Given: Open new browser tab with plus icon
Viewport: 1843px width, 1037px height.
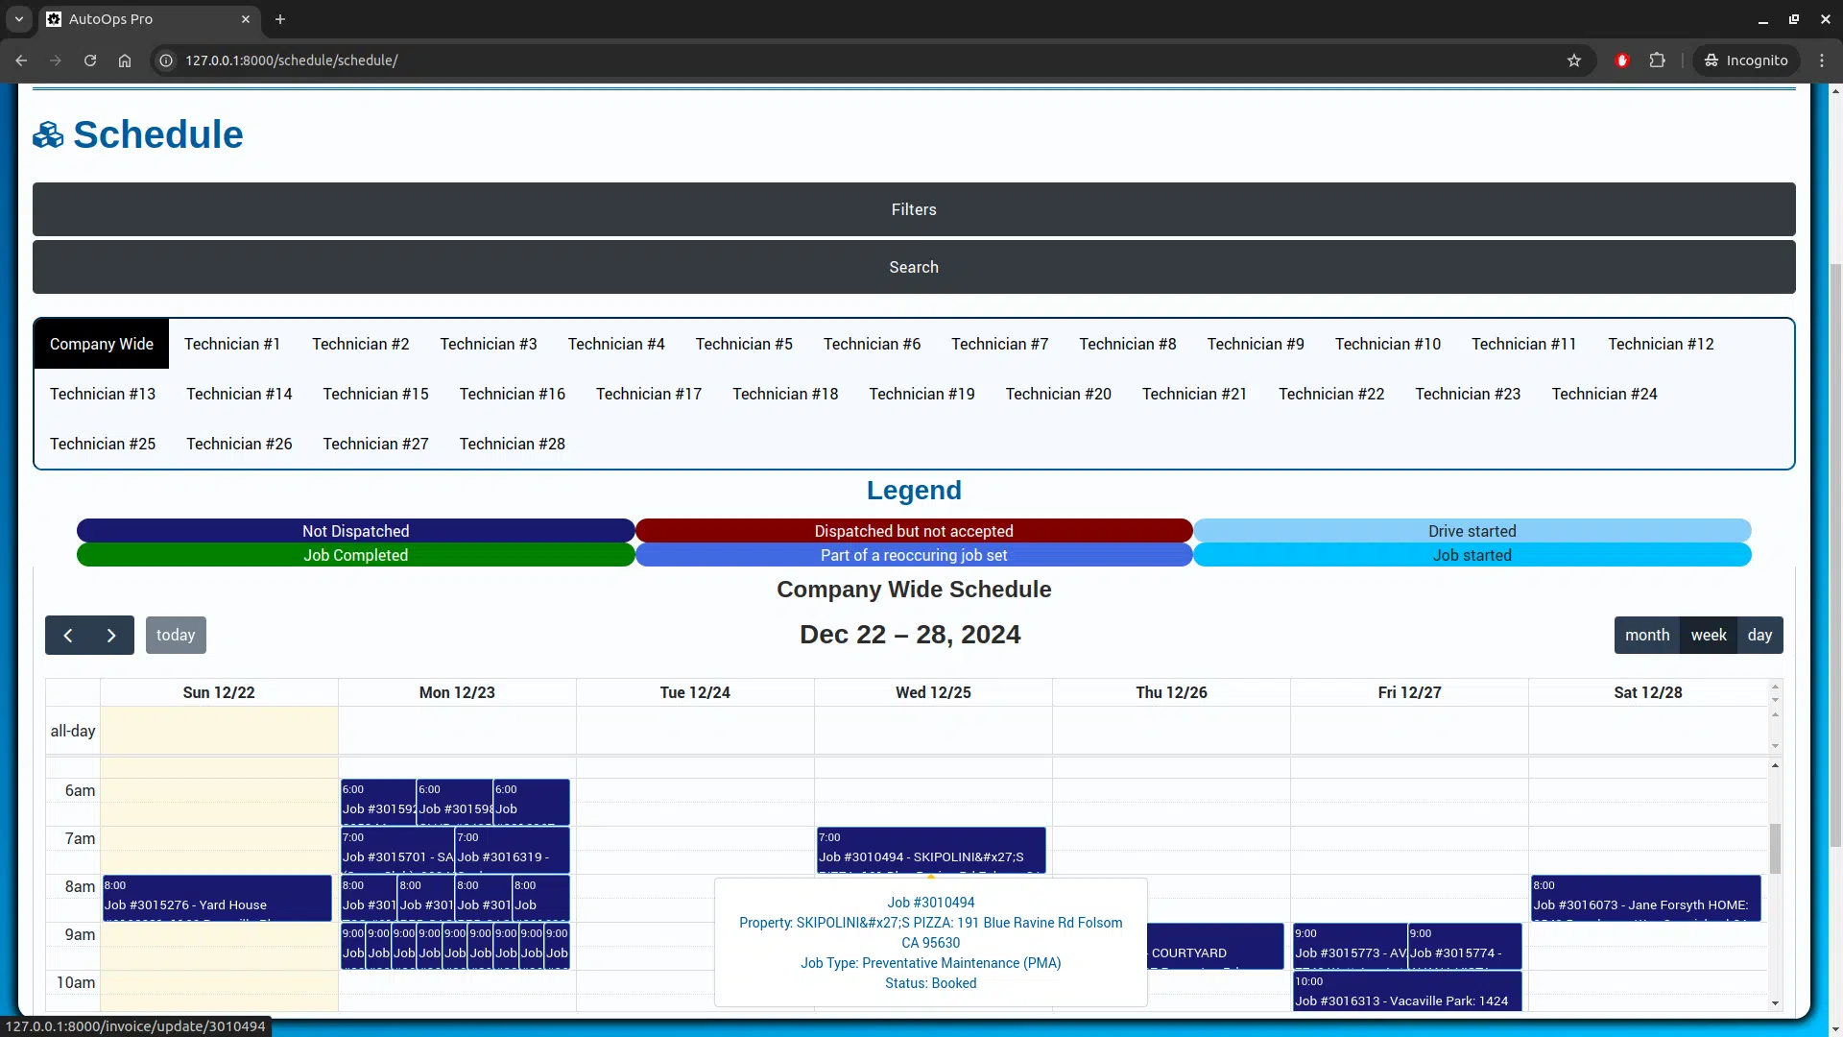Looking at the screenshot, I should coord(280,19).
